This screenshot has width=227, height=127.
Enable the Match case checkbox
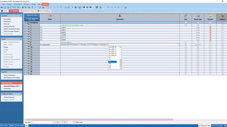(74, 122)
